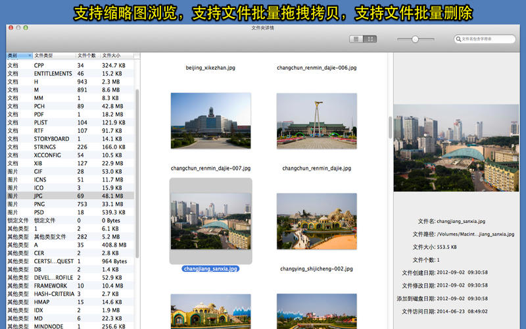Open the changchun_renmin_dajie-007.jpg thumbnail
Image resolution: width=526 pixels, height=329 pixels.
210,120
